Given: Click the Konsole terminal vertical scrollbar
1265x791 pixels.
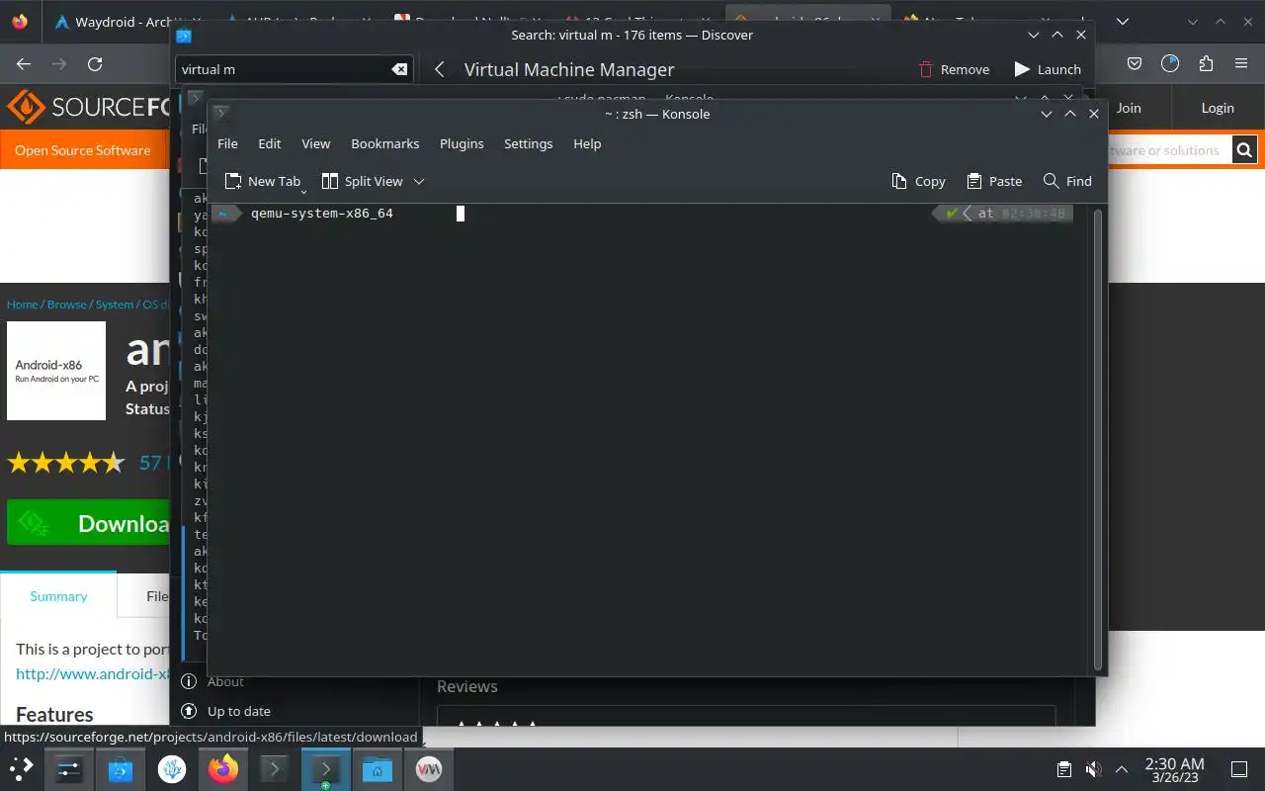Looking at the screenshot, I should (x=1096, y=440).
